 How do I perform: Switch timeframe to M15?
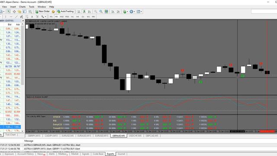coord(61,16)
